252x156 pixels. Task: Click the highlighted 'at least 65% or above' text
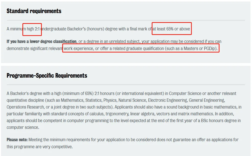(171, 29)
